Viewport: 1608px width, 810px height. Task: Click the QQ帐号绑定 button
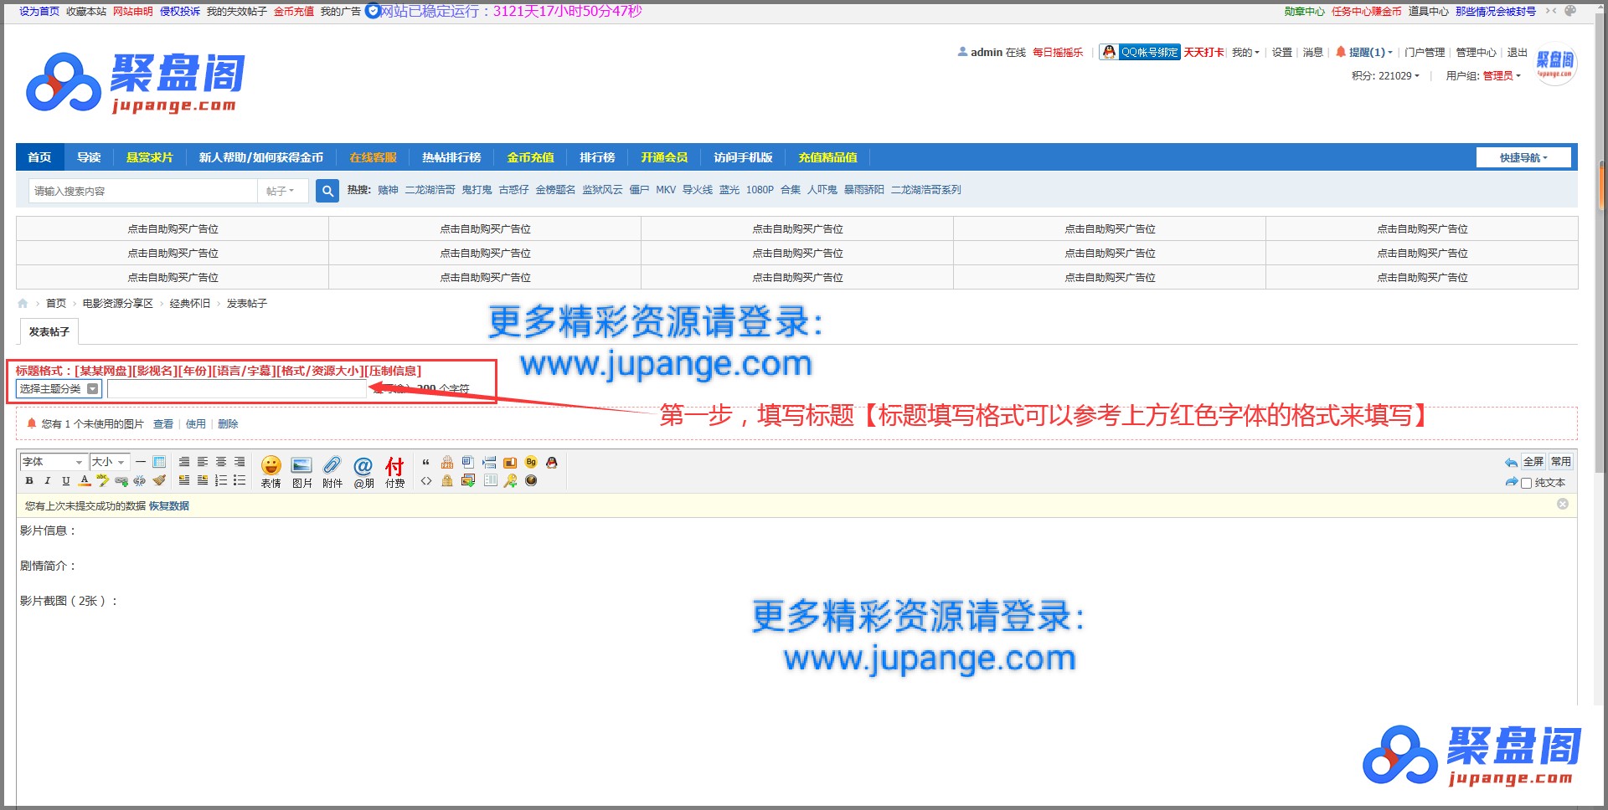1140,52
